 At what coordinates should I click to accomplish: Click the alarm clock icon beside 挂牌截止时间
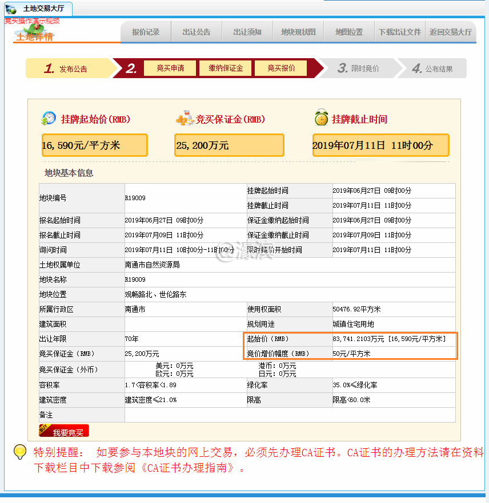click(321, 118)
